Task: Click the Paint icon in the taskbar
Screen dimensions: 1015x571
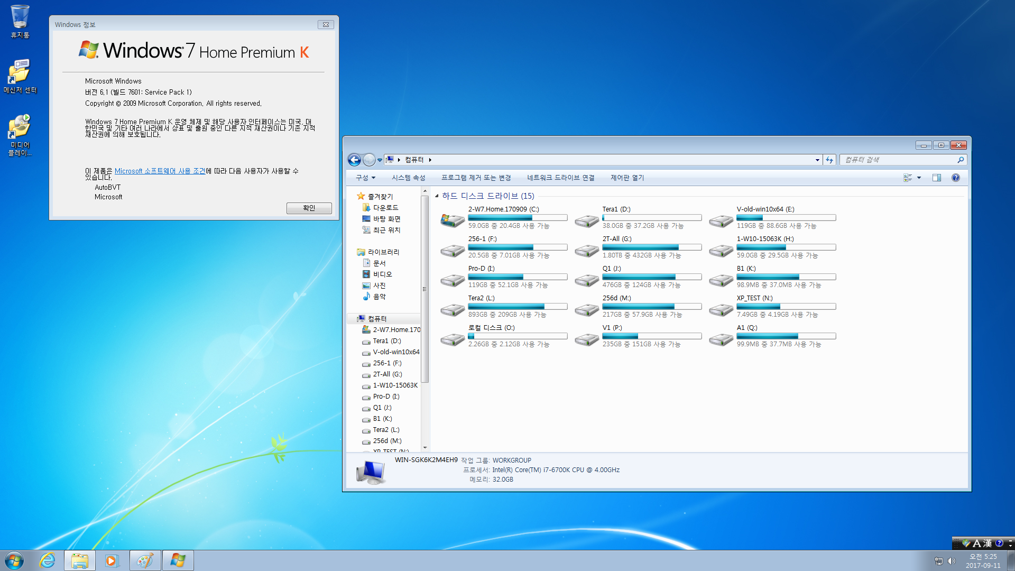Action: pos(145,560)
